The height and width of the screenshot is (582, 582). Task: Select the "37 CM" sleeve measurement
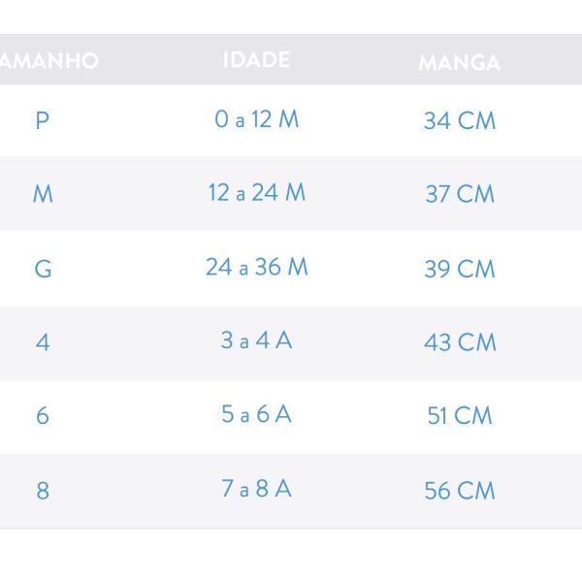point(459,194)
